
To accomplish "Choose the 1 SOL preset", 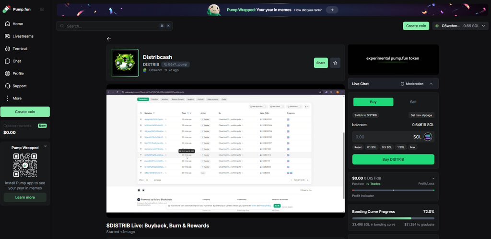I will (400, 147).
